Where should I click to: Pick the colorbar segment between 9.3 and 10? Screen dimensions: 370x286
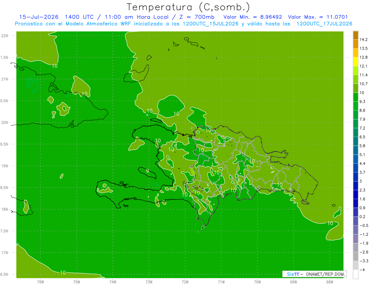[356, 97]
